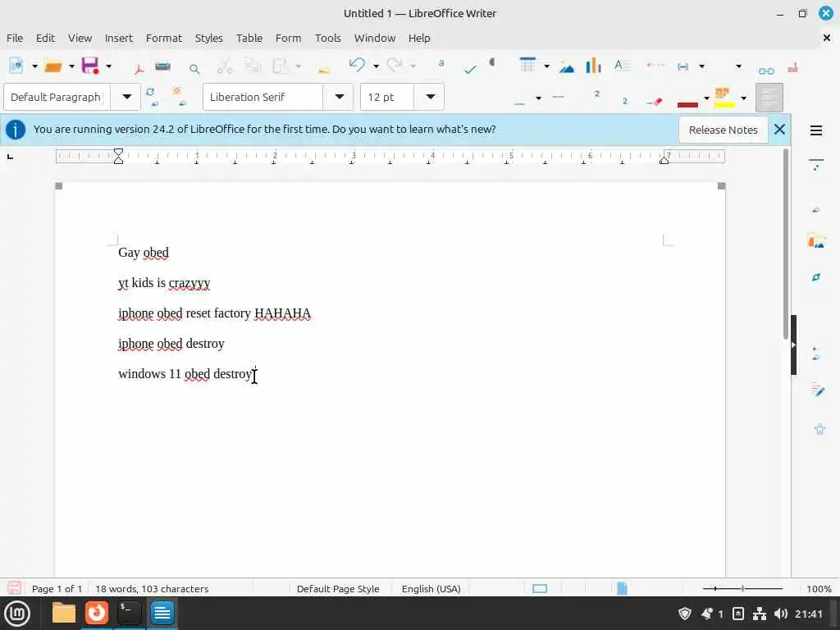
Task: Open the Tools menu
Action: pos(328,38)
